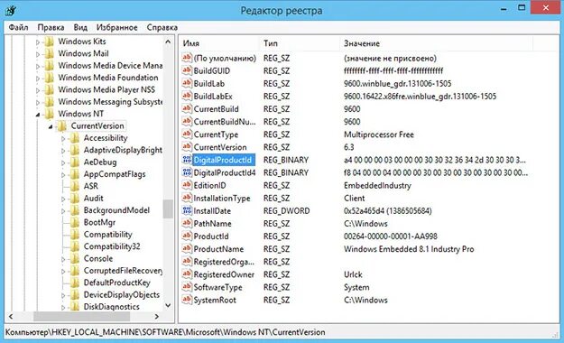Expand the BackgroundModel key
Viewport: 564px width, 343px height.
[x=63, y=211]
